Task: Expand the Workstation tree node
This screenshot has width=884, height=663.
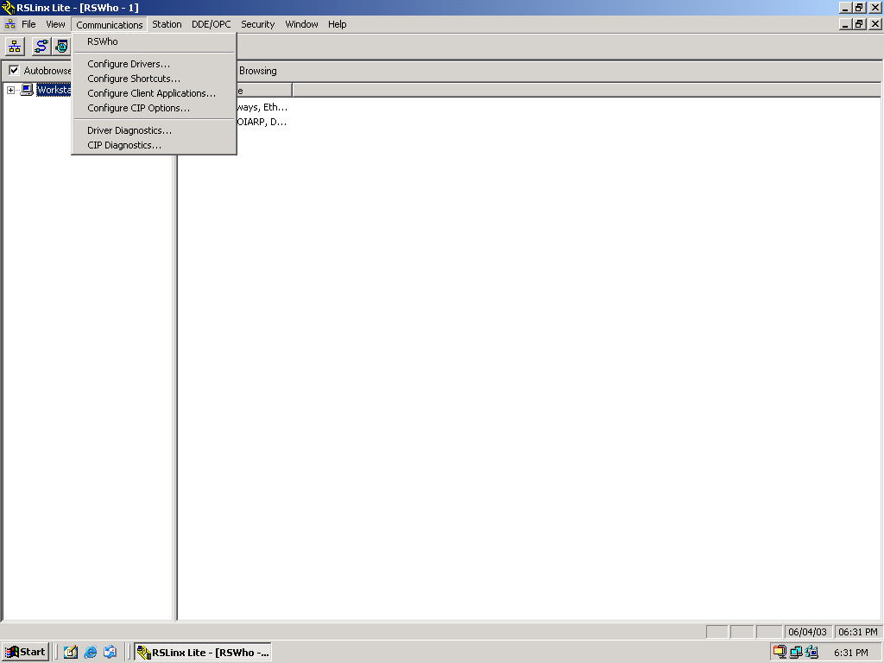Action: [x=10, y=90]
